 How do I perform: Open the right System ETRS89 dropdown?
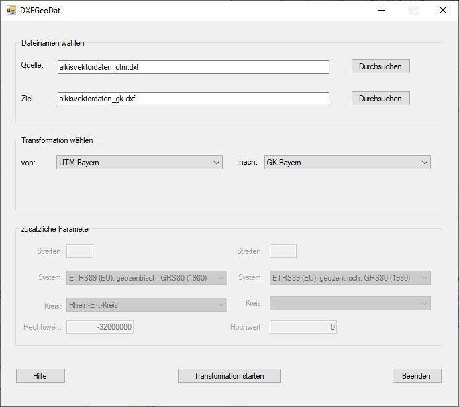click(350, 278)
